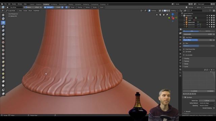Viewport: 216px width, 121px height.
Task: Select the Draw sculpt brush
Action: [3, 15]
